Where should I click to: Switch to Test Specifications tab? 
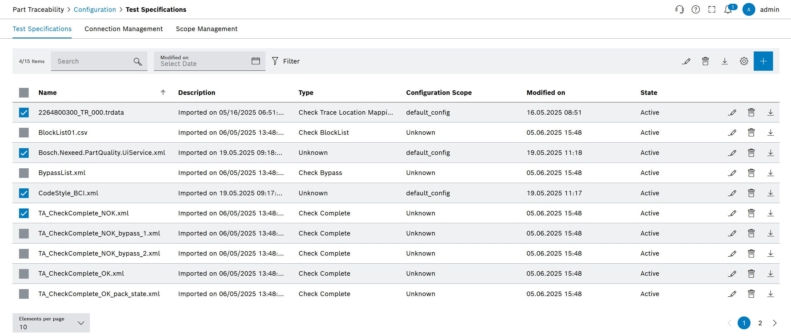[42, 29]
